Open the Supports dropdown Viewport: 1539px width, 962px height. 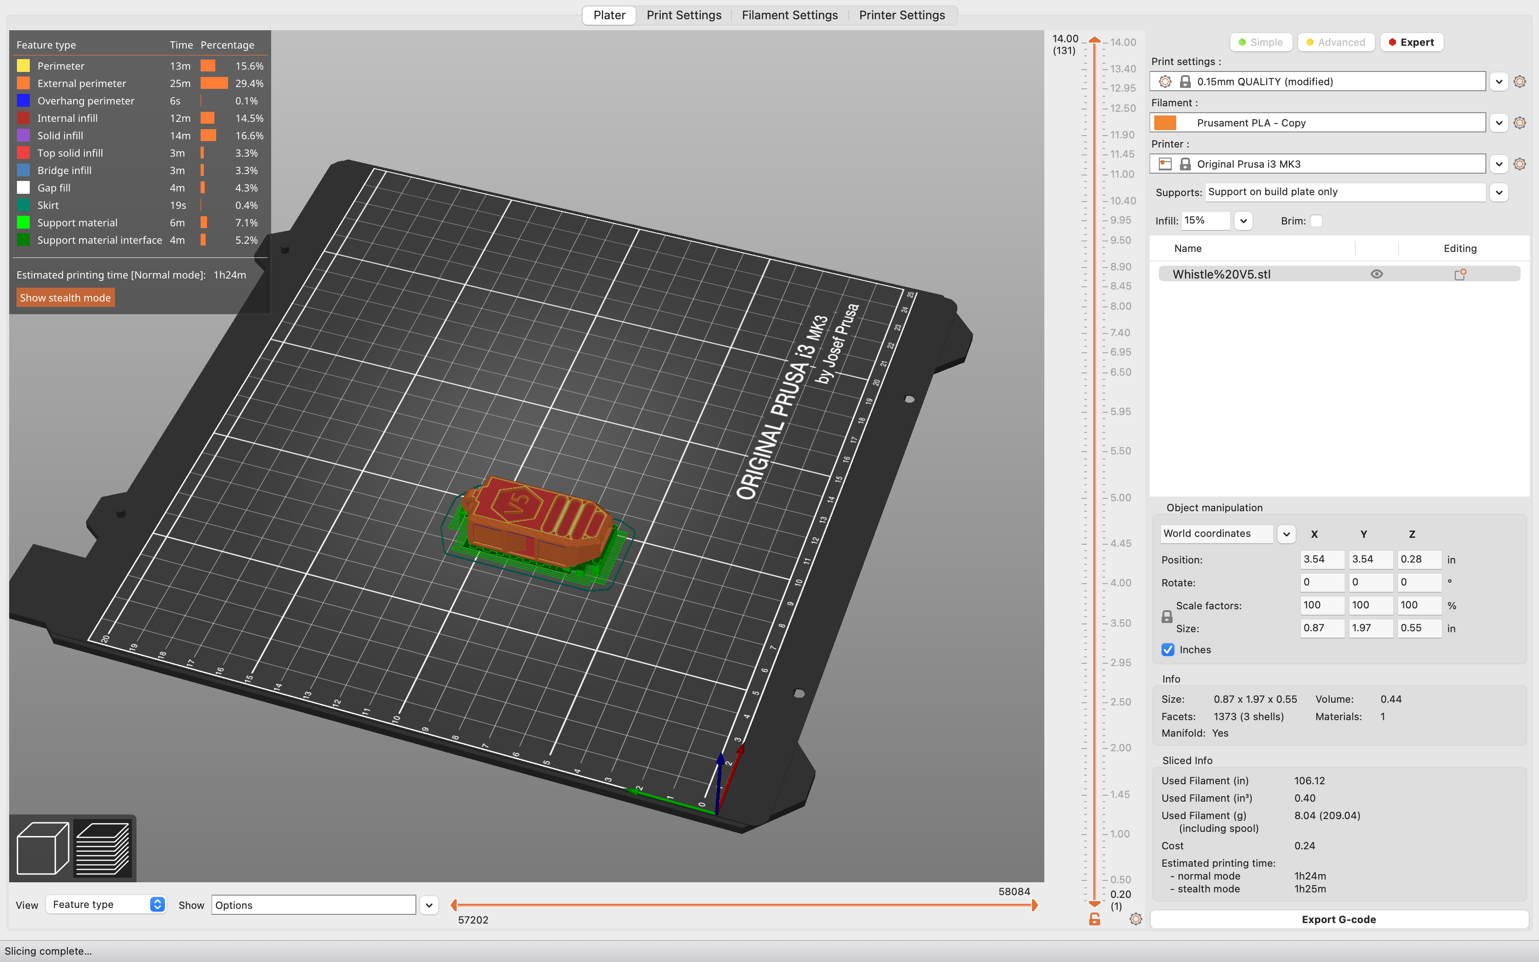point(1499,192)
